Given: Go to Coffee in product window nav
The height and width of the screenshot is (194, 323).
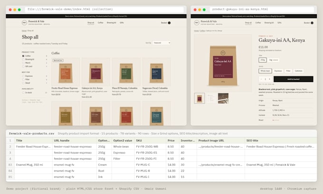Looking at the screenshot, I should click(258, 23).
